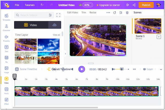This screenshot has height=110, width=165.
Task: Delete the selected video with trash icon
Action: [x=127, y=13]
